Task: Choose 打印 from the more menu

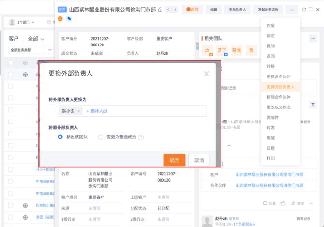Action: [x=271, y=158]
